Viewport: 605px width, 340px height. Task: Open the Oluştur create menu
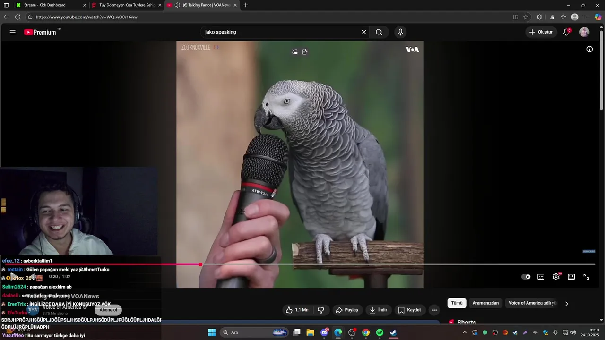pos(541,32)
